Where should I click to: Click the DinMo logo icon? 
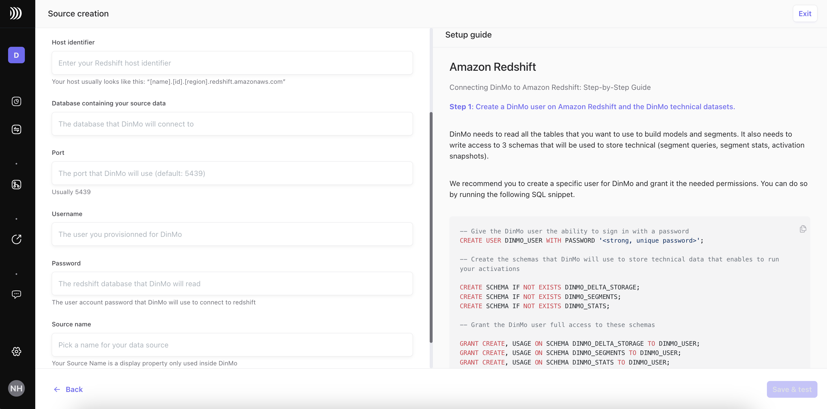tap(16, 13)
